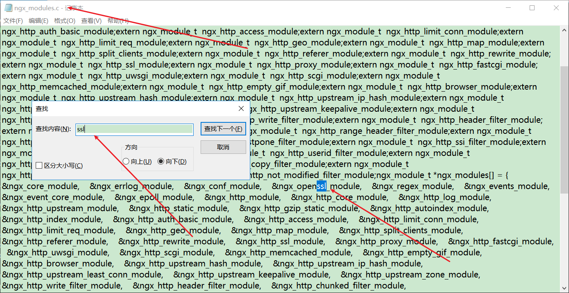Click text '&ngx_http_upstream_least_conn_module,'

click(82, 275)
